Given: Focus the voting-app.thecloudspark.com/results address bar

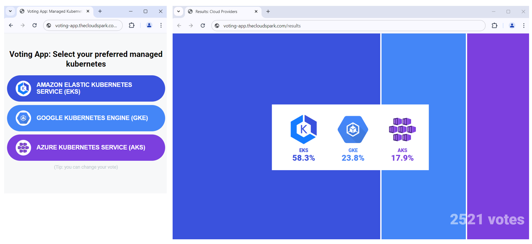Looking at the screenshot, I should tap(348, 26).
